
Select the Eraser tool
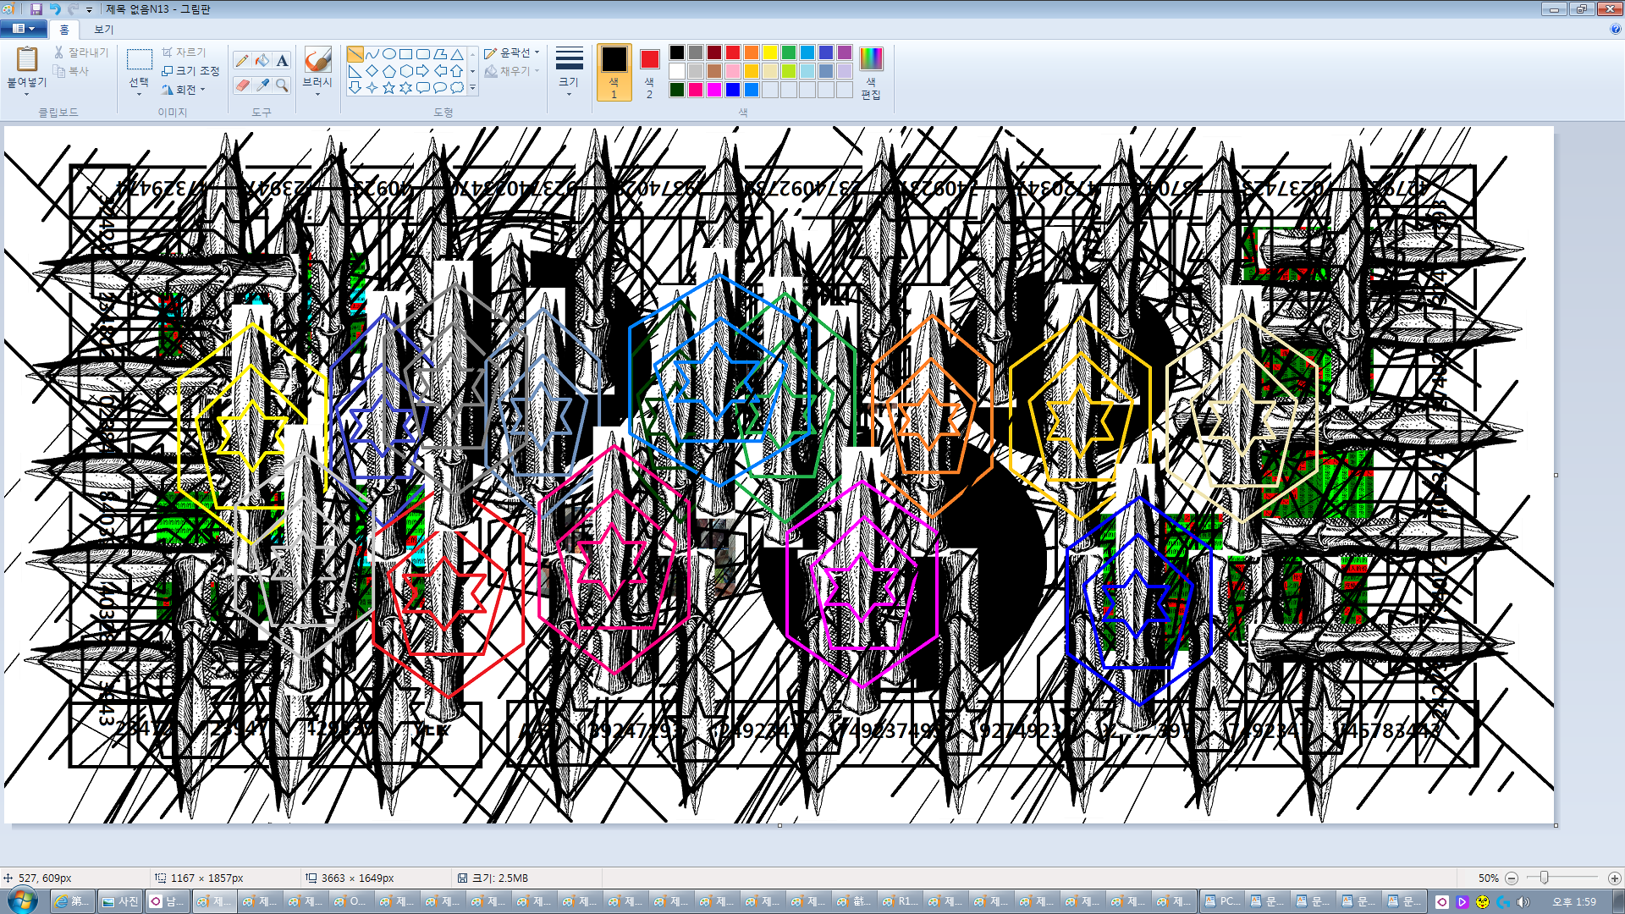(x=242, y=85)
